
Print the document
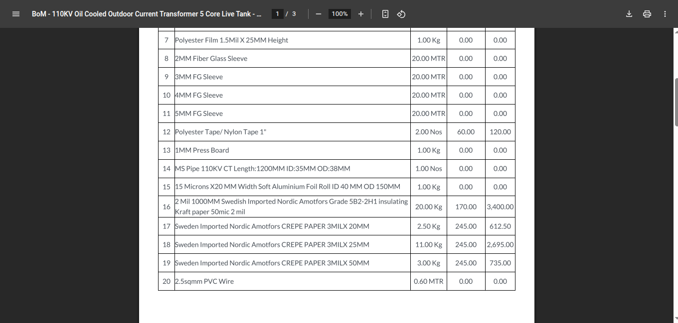tap(647, 14)
